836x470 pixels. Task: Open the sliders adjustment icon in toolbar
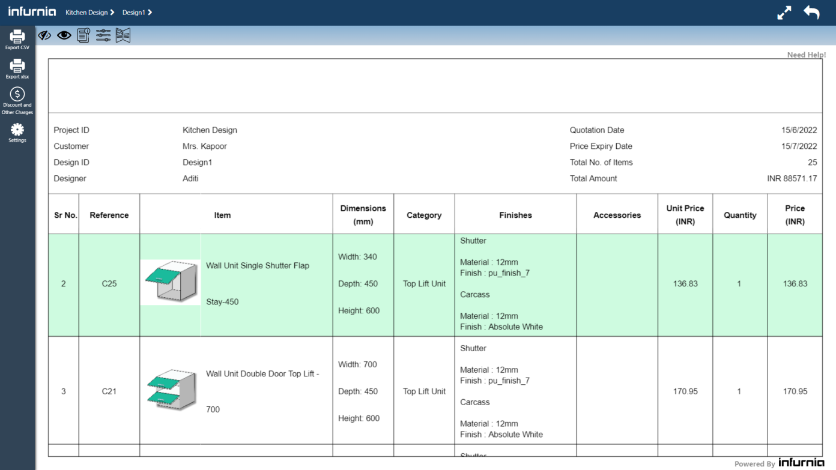point(103,35)
